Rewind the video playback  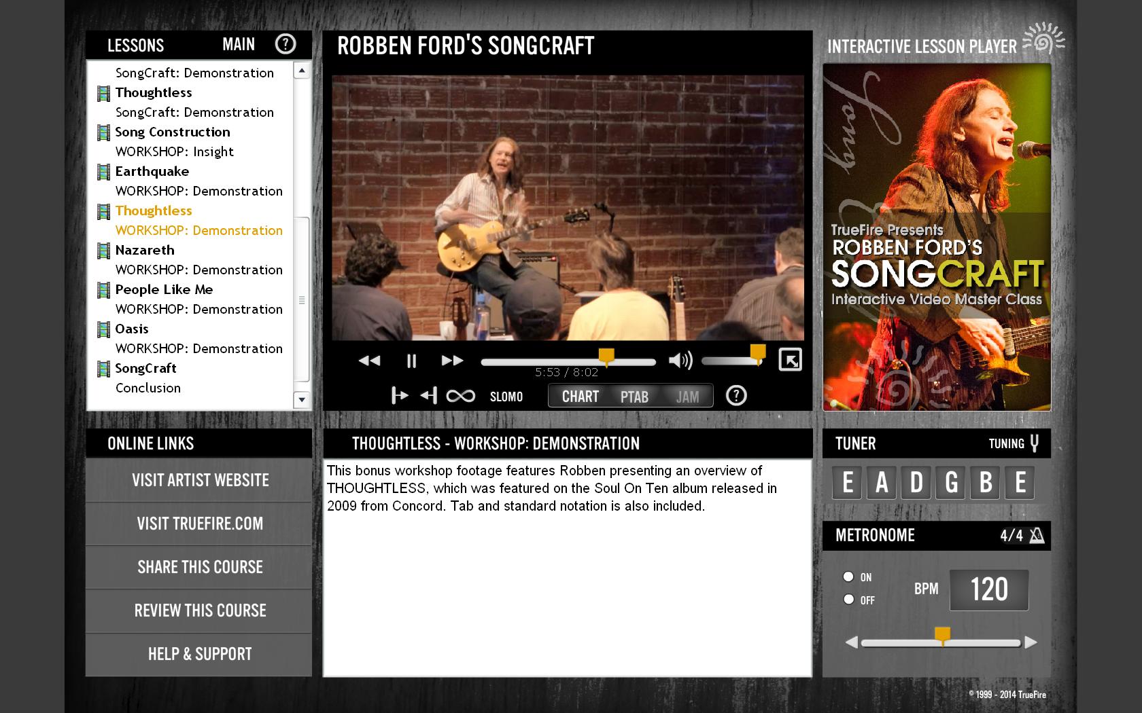(369, 361)
